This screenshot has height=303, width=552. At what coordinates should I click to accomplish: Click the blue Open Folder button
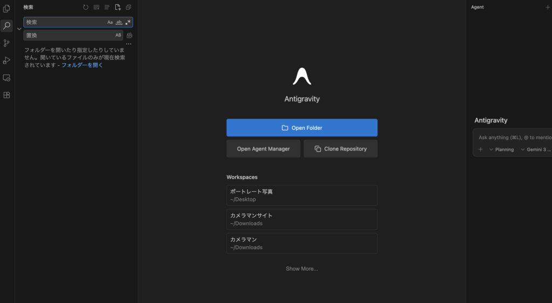pos(302,128)
